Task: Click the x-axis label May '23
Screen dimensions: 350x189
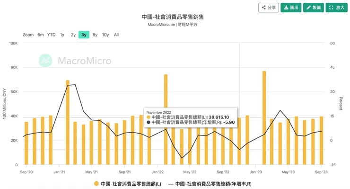Action: 288,172
